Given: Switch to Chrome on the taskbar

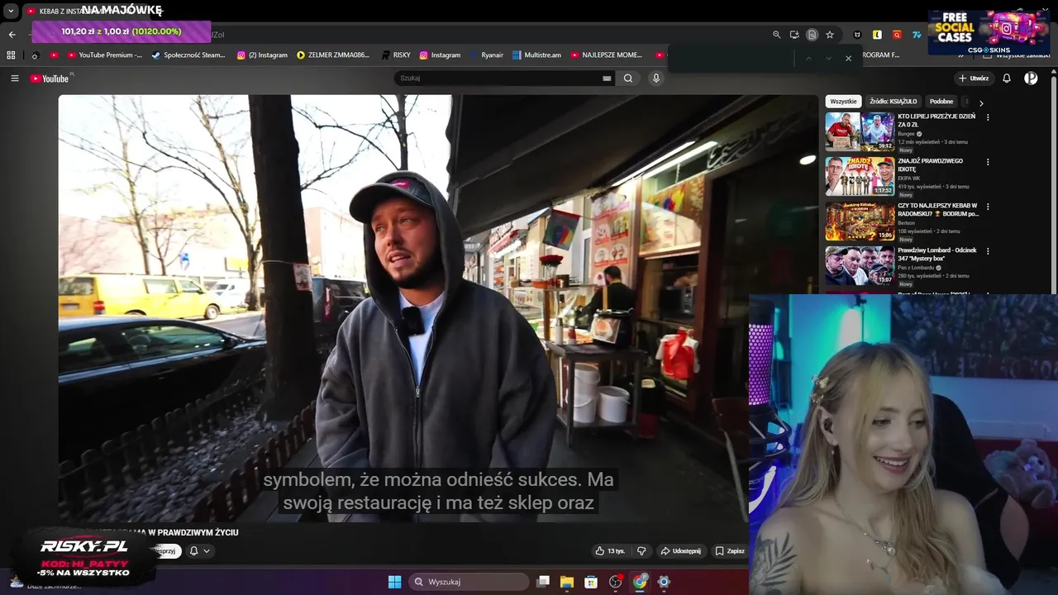Looking at the screenshot, I should pyautogui.click(x=640, y=582).
